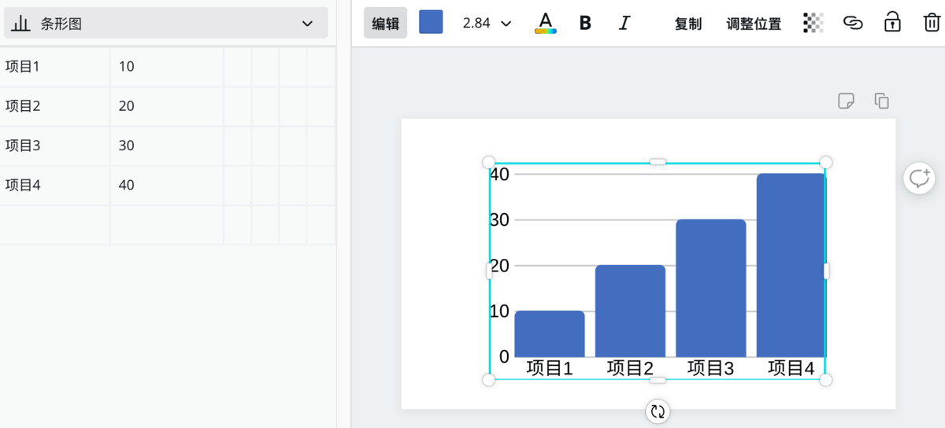Click the duplicate page icon above page
The height and width of the screenshot is (428, 945).
(x=882, y=101)
